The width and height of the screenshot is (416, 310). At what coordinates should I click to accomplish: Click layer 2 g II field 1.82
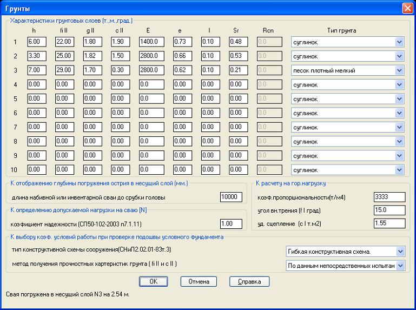coord(93,56)
